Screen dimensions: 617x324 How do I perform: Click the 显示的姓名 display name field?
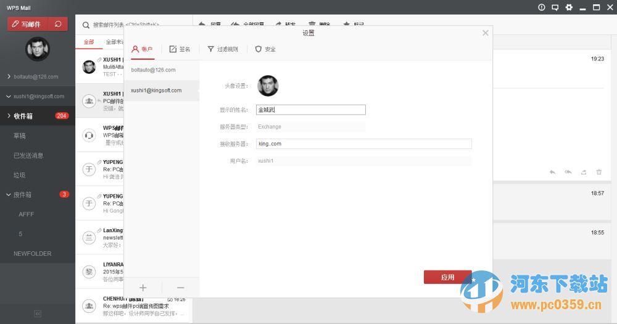coord(311,110)
